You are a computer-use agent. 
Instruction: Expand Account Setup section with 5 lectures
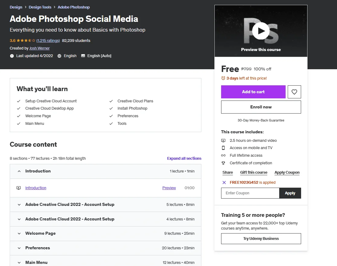[106, 205]
